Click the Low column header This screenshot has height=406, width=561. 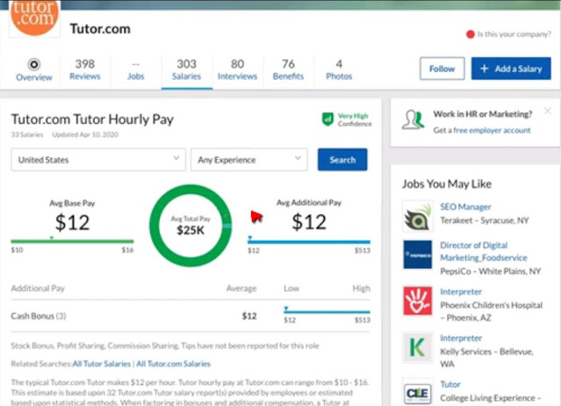(x=291, y=288)
